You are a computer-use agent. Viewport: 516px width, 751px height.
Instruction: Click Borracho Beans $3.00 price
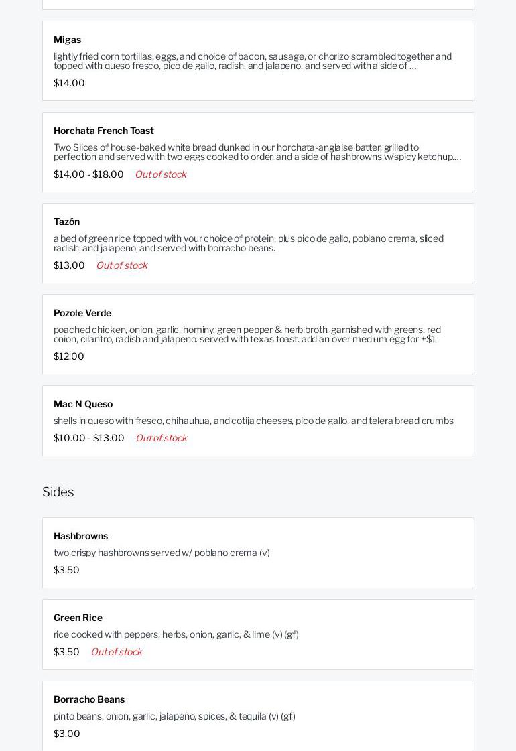[x=66, y=734]
